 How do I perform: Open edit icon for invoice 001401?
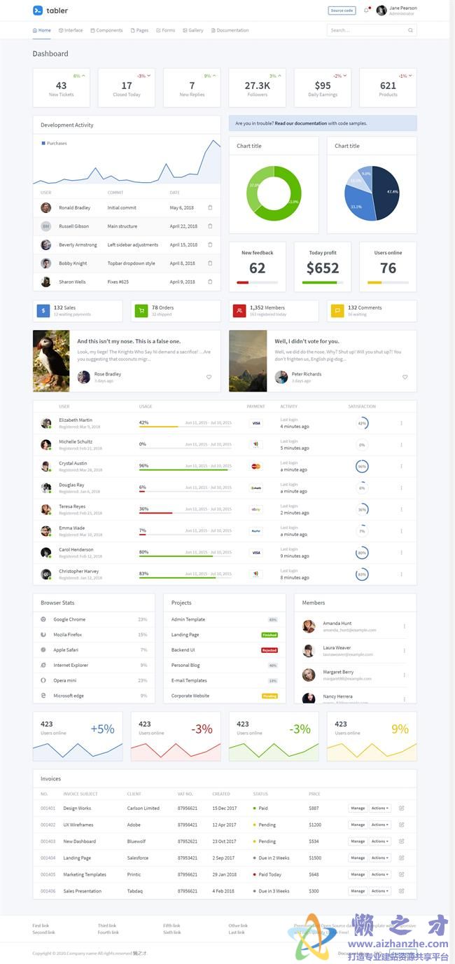[402, 808]
